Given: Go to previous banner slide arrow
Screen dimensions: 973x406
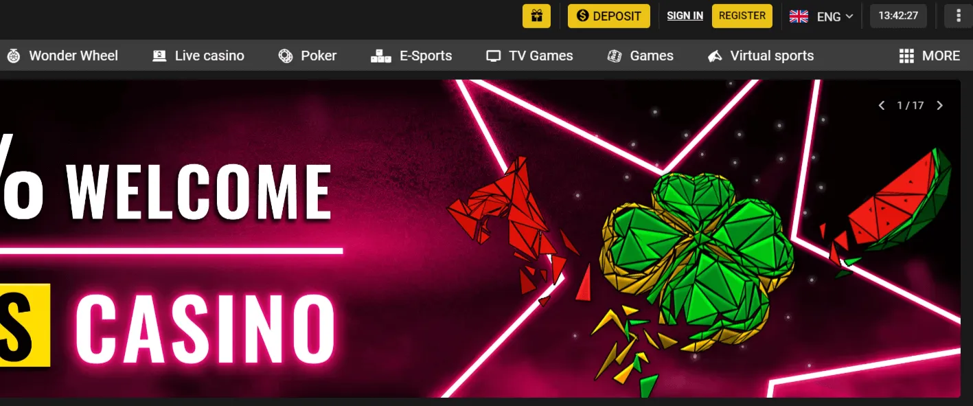Looking at the screenshot, I should point(882,106).
